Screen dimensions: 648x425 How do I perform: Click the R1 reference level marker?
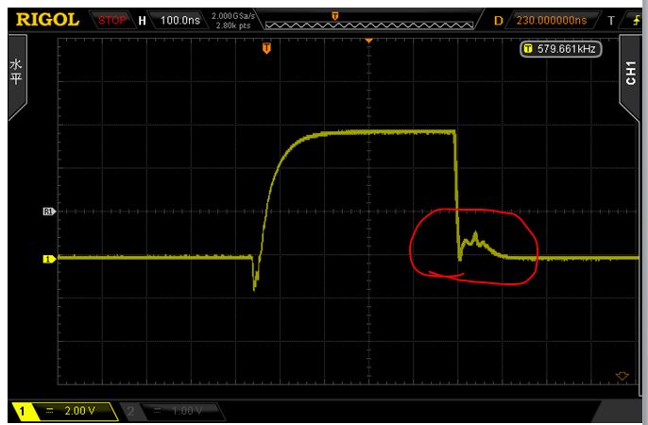49,212
